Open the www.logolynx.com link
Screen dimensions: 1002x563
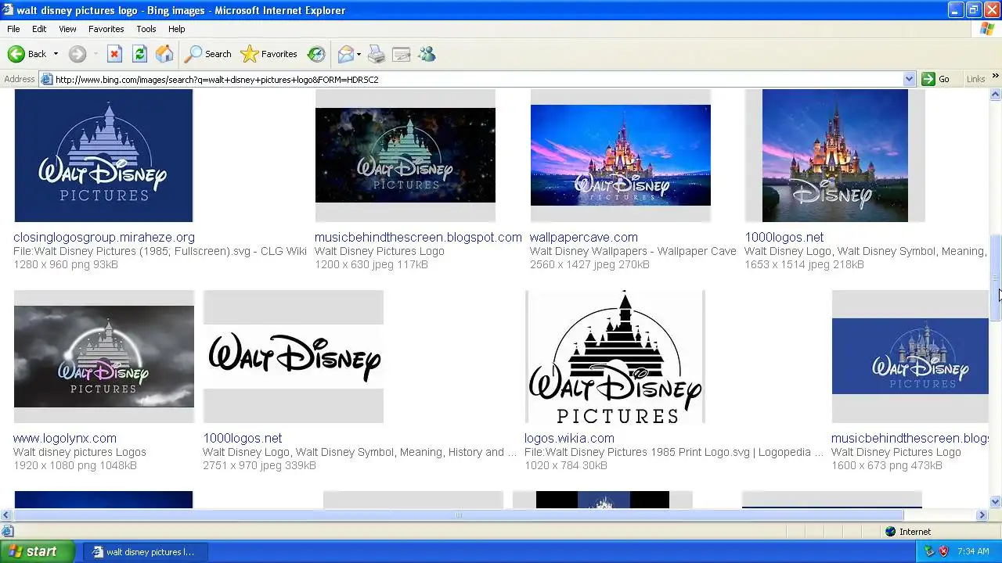pos(65,438)
